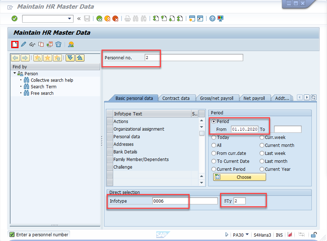Click the Create infotype record icon
Image resolution: width=327 pixels, height=241 pixels.
click(x=15, y=45)
